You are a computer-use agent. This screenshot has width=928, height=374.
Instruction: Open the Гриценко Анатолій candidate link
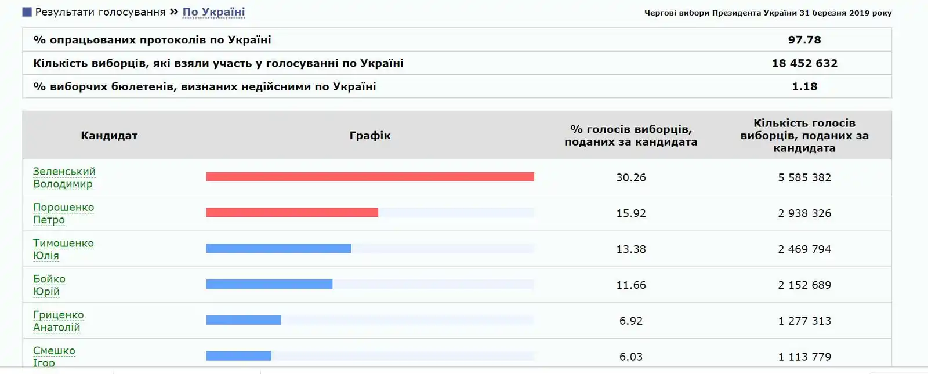pos(58,321)
